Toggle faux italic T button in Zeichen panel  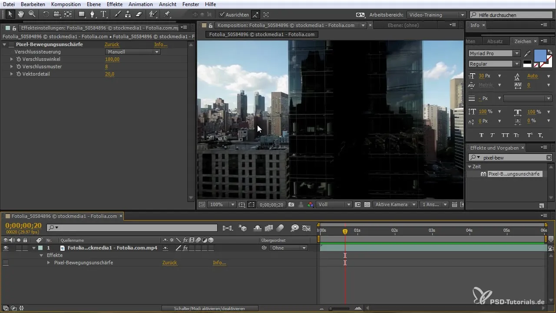click(493, 135)
